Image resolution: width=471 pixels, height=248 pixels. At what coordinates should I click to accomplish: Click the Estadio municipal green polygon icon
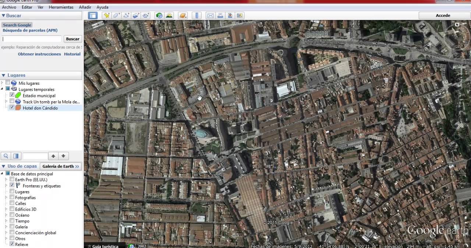(x=18, y=95)
